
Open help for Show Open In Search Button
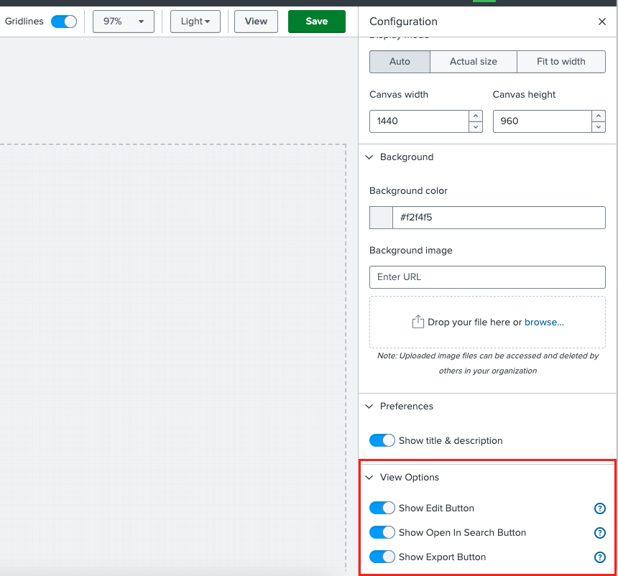click(600, 533)
